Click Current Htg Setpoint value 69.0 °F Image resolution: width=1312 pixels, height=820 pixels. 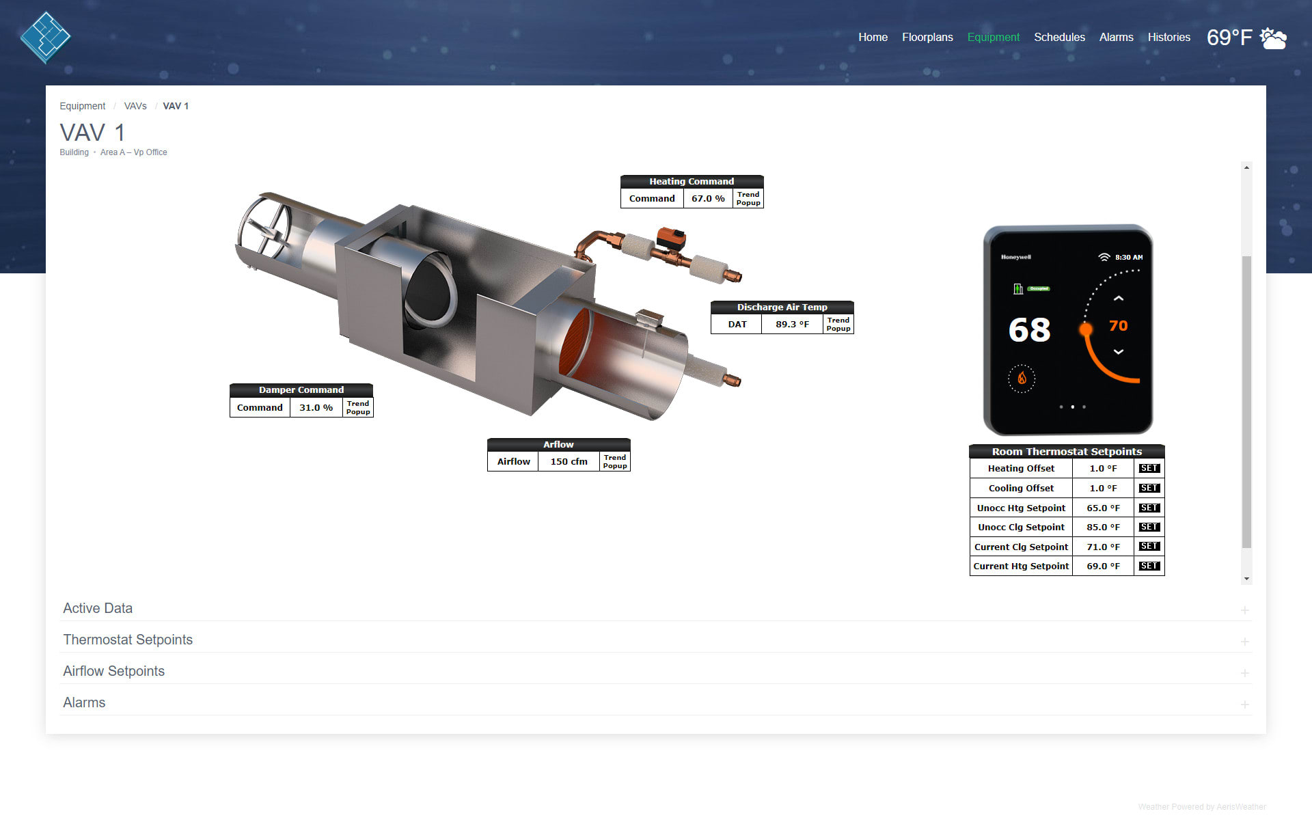(x=1103, y=566)
